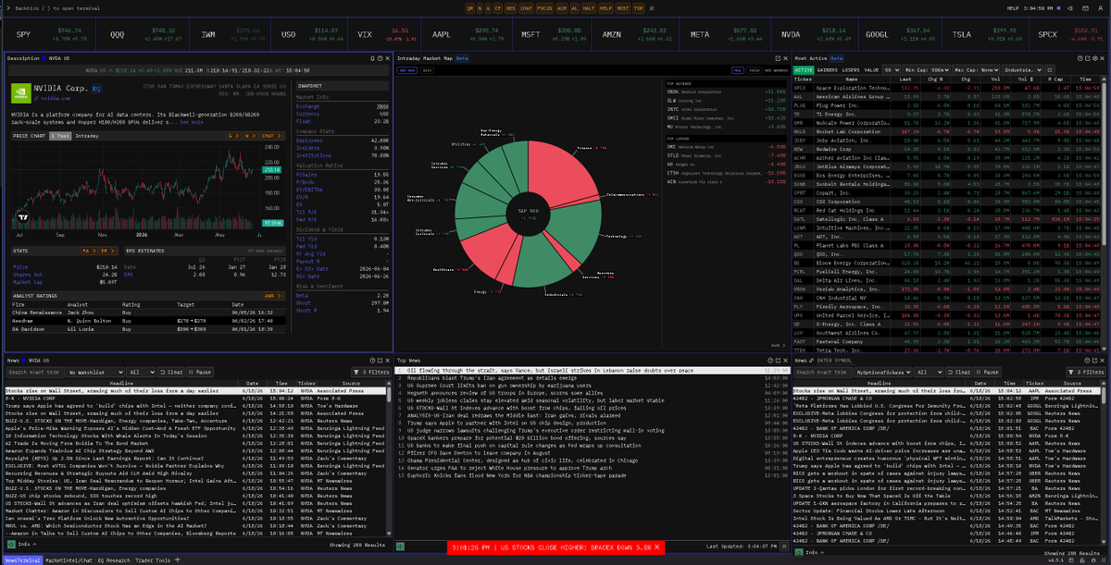Click Search exact term field in NVDA News
Image resolution: width=1111 pixels, height=565 pixels.
pos(36,372)
